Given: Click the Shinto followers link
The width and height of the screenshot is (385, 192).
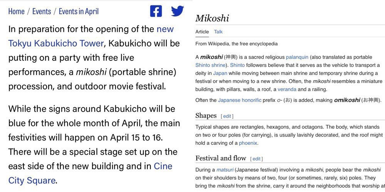Looking at the screenshot, I should click(237, 65).
